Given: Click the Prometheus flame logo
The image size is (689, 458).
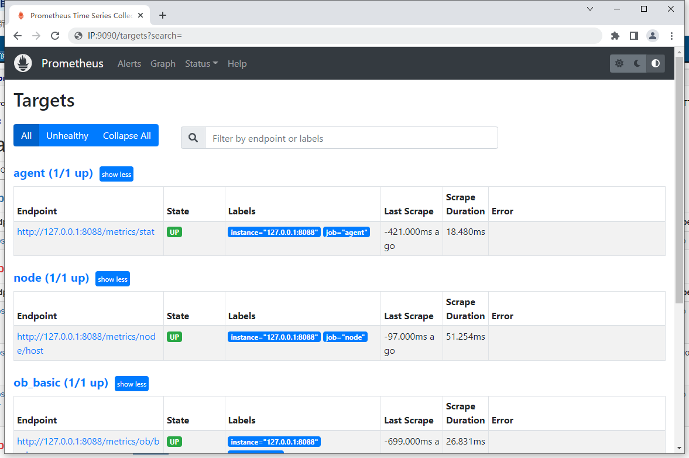Looking at the screenshot, I should (x=23, y=63).
